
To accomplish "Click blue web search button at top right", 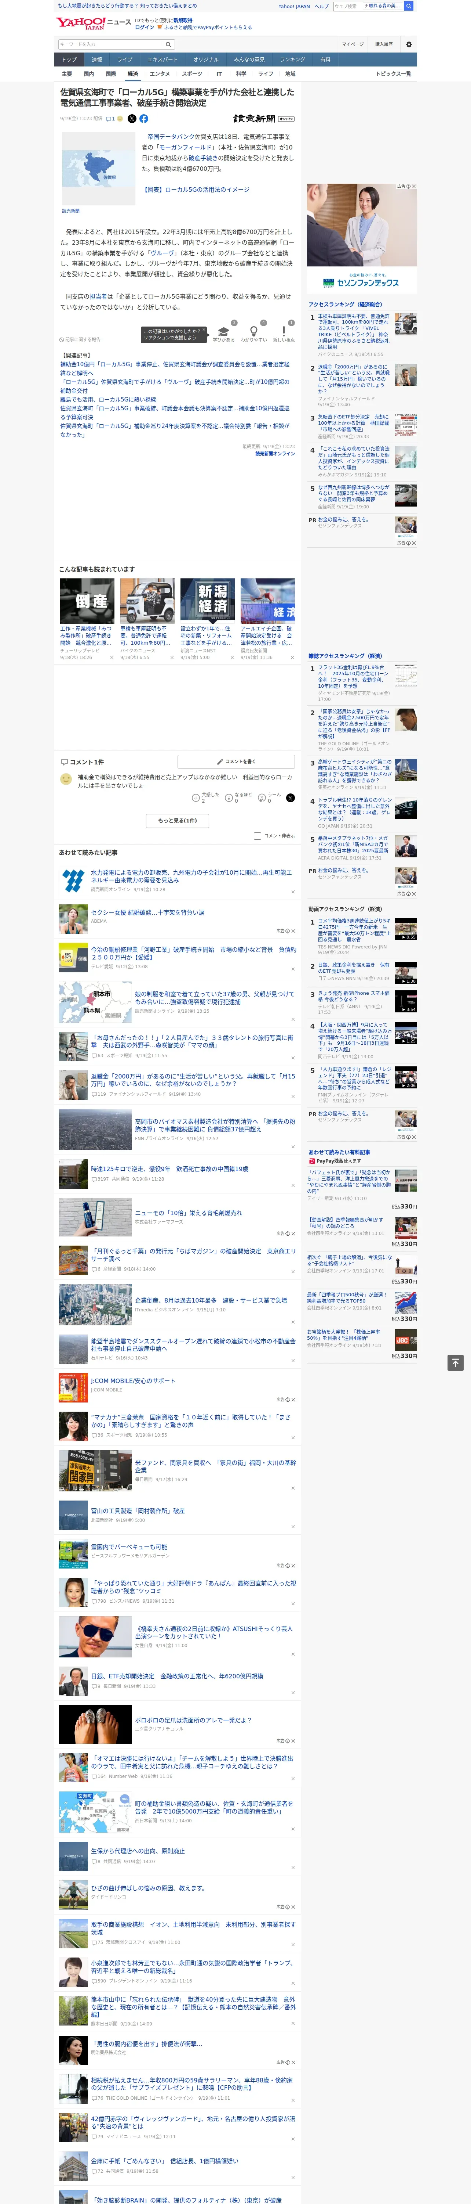I will [409, 6].
